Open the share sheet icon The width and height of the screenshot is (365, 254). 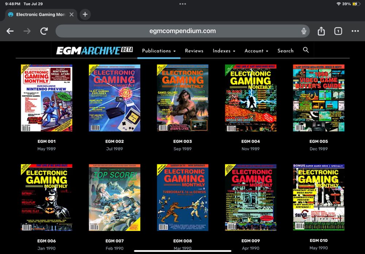pyautogui.click(x=321, y=31)
